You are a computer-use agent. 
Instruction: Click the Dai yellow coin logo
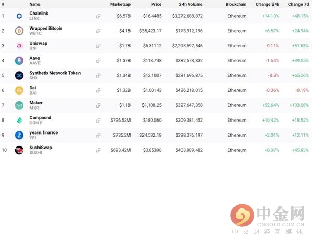tap(19, 90)
